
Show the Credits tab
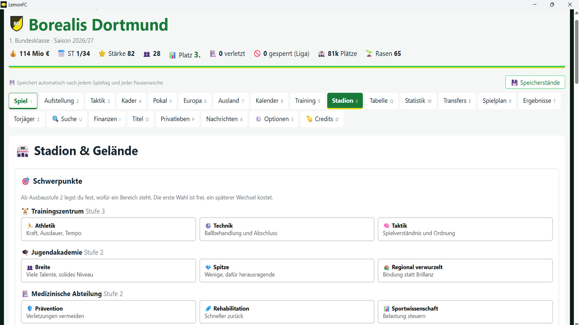click(322, 119)
